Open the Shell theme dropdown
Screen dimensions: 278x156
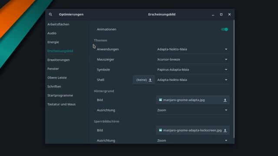[x=193, y=80]
